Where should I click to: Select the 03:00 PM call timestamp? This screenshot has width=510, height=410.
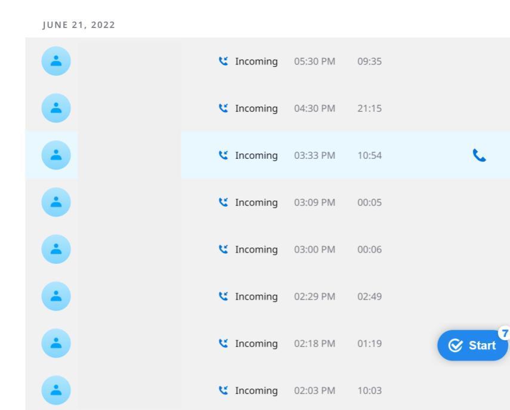[x=314, y=249]
